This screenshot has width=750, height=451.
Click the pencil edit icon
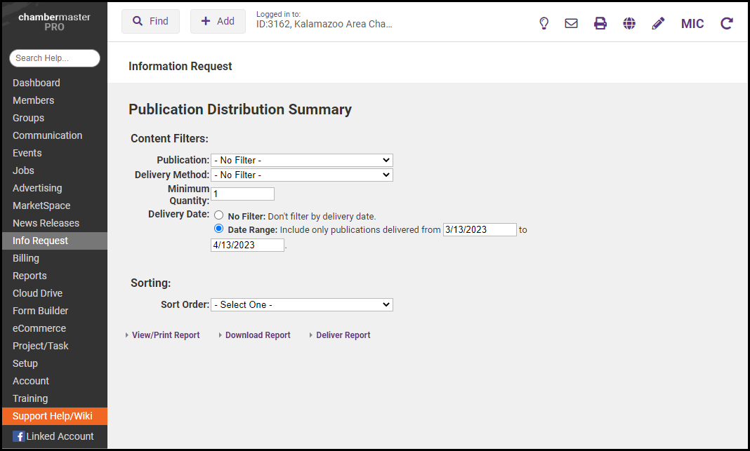[658, 23]
